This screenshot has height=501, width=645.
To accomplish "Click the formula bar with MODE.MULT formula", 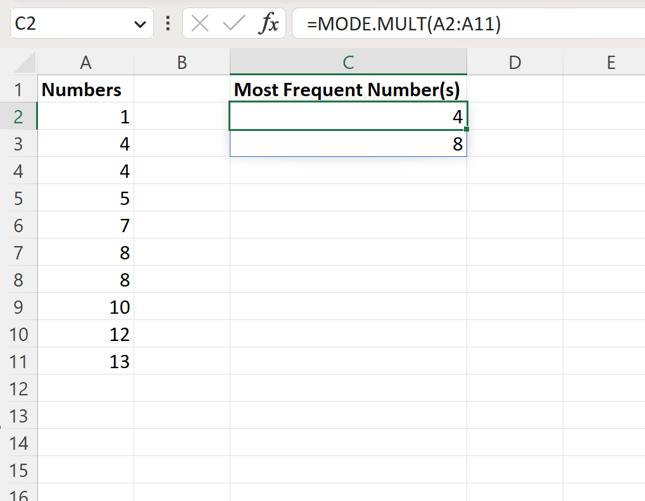I will pyautogui.click(x=468, y=23).
